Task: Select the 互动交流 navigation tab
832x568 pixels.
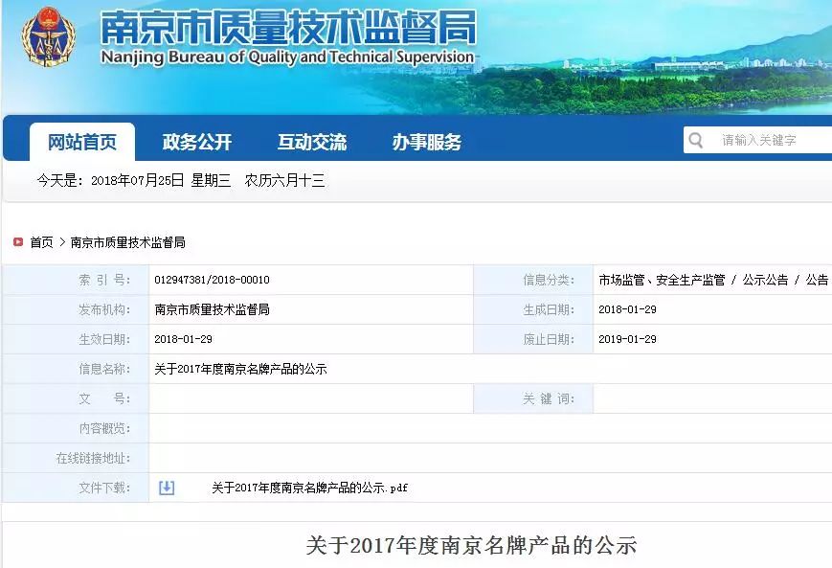Action: 312,143
